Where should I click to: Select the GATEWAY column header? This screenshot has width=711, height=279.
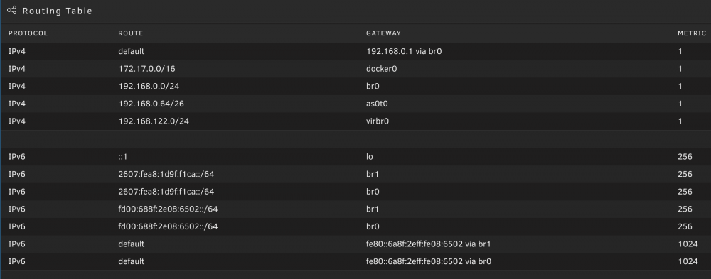(384, 33)
